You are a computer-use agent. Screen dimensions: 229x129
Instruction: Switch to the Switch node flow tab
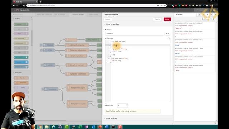pyautogui.click(x=93, y=15)
